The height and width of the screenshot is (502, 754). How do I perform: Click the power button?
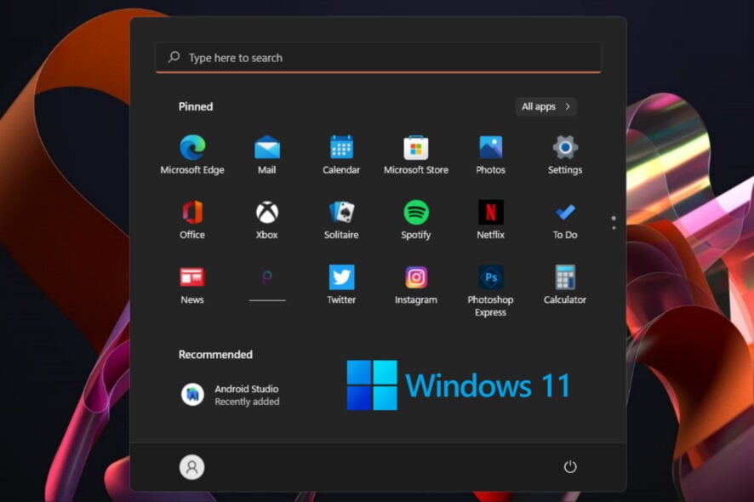click(570, 466)
